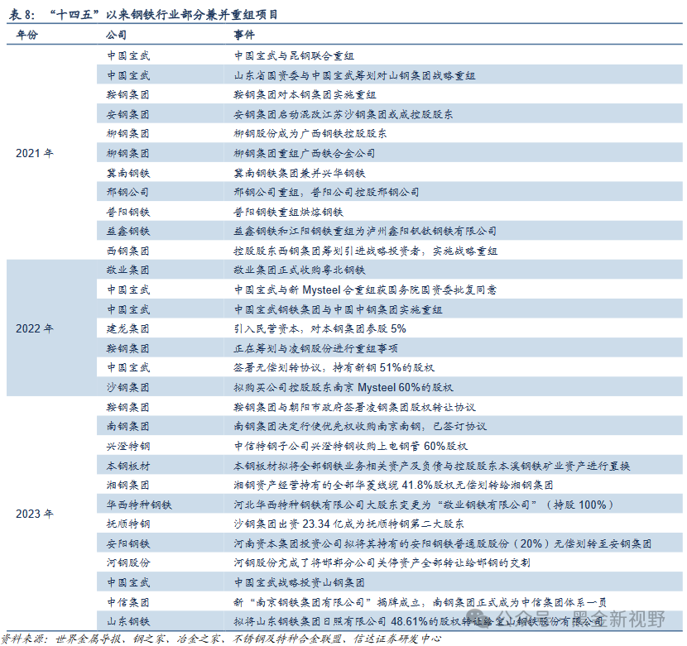Click event "冀南钢铁集团兼并兴华钢铁"
Viewport: 687px width, 646px height.
point(300,173)
